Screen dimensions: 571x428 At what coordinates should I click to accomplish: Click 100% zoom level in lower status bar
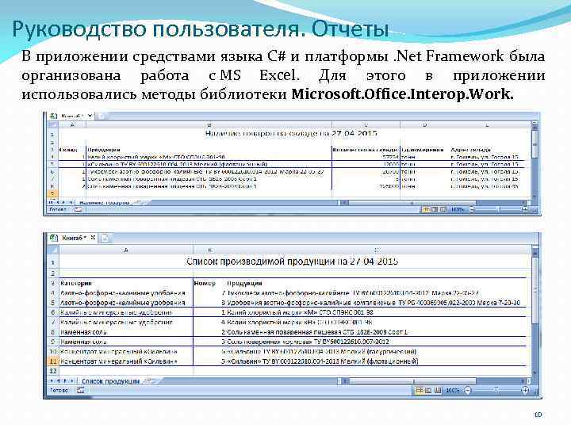[452, 391]
